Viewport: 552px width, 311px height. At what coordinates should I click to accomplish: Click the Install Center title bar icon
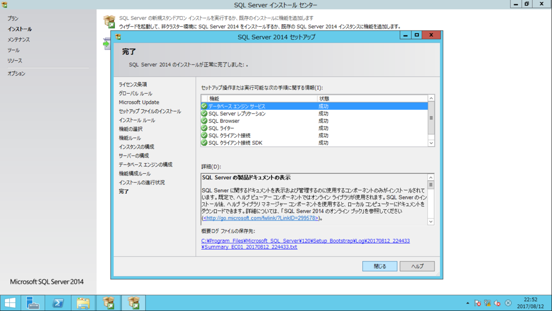click(x=4, y=4)
